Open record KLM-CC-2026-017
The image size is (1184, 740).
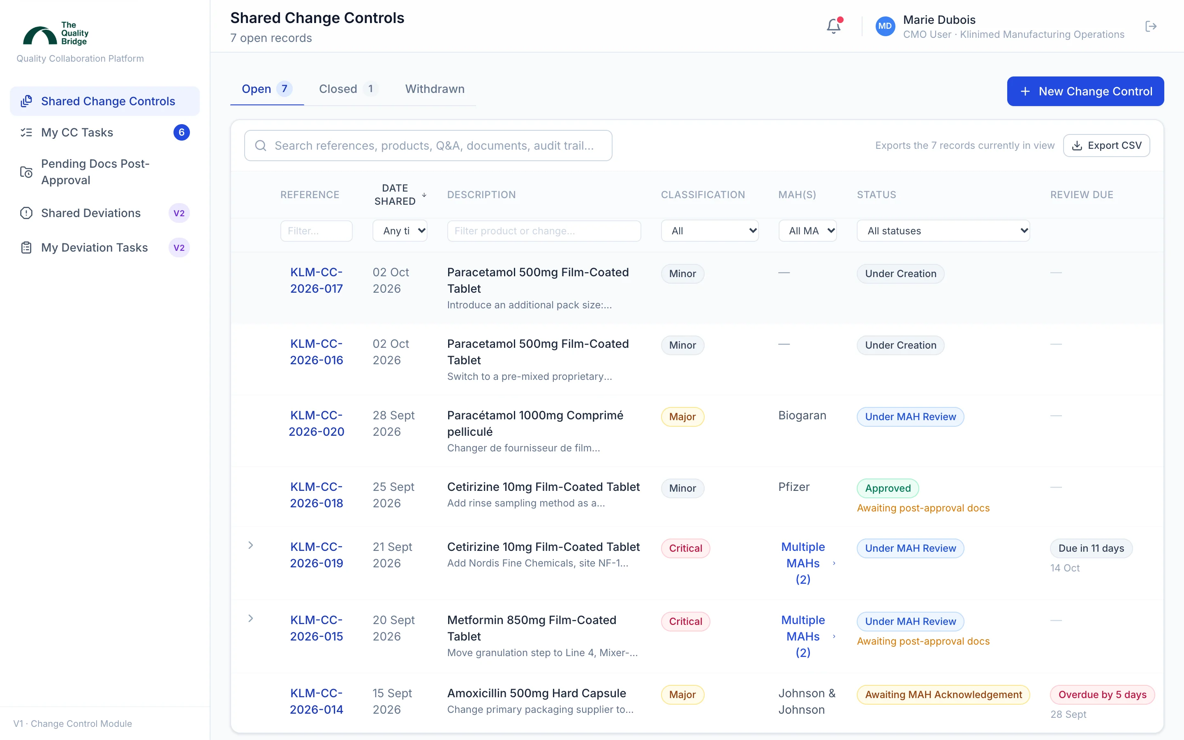point(316,280)
